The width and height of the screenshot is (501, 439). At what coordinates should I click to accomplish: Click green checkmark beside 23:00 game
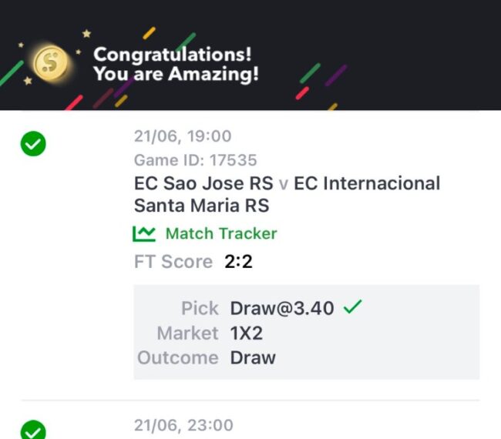coord(33,430)
